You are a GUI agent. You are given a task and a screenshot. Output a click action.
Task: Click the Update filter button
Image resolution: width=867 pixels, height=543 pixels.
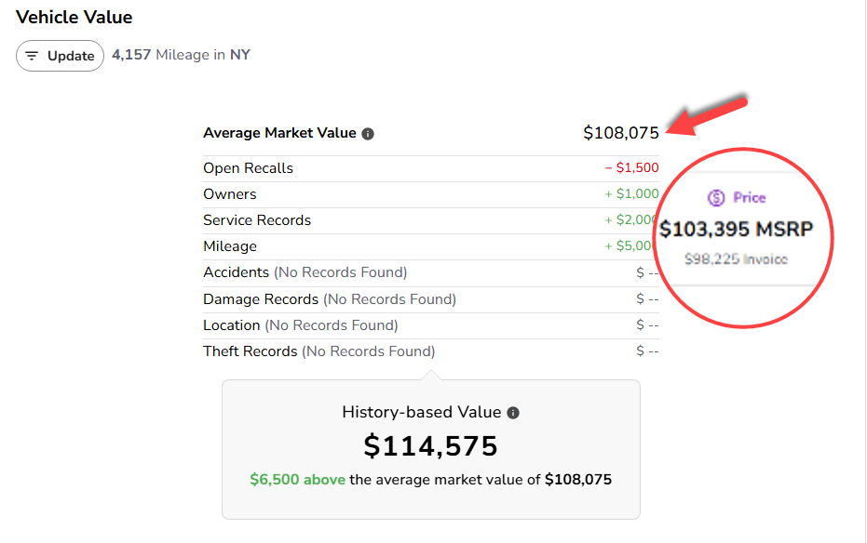point(60,56)
